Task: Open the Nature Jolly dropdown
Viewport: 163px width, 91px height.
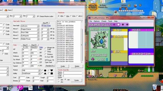Action: 39,70
